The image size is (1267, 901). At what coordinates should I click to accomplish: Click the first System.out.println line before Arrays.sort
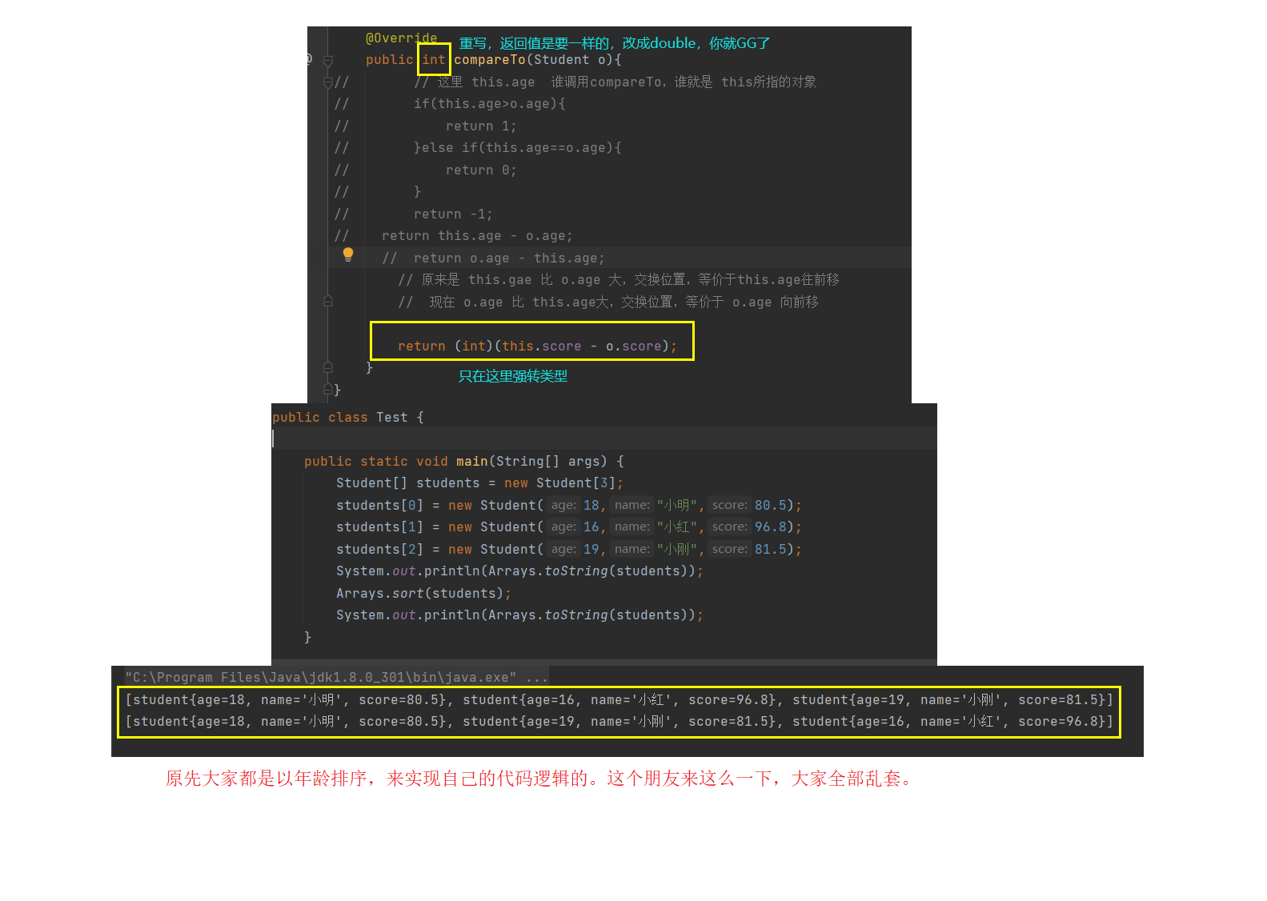point(519,571)
